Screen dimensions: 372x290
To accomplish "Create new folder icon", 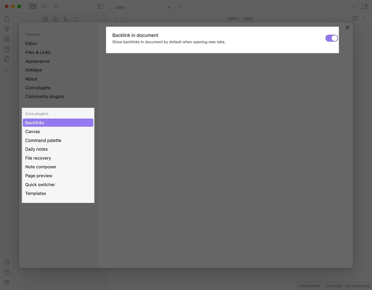I will (56, 19).
